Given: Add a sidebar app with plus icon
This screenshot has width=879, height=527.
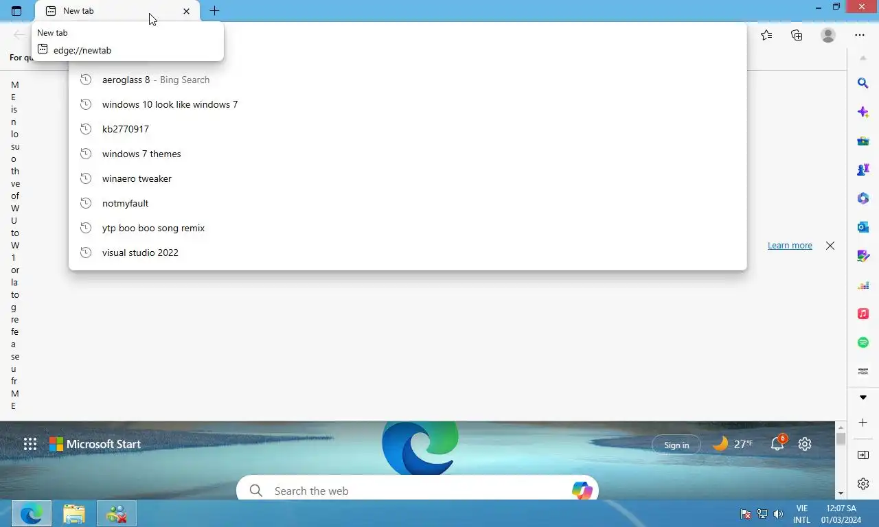Looking at the screenshot, I should pyautogui.click(x=863, y=423).
